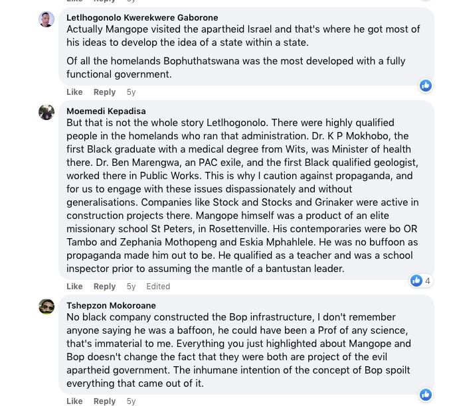Screen dimensions: 449x406
Task: Click Tshepzon Mokoroane's profile avatar
Action: [46, 306]
